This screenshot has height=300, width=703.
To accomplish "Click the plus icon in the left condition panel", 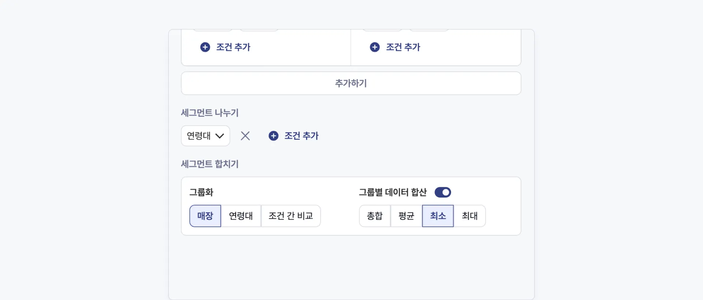I will click(x=205, y=47).
